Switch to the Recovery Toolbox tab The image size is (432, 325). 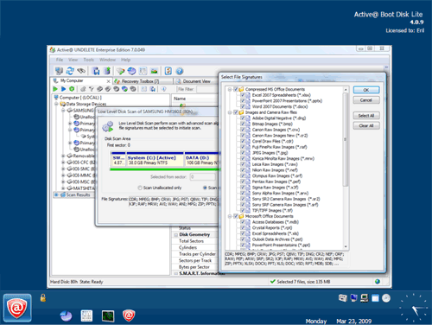140,81
